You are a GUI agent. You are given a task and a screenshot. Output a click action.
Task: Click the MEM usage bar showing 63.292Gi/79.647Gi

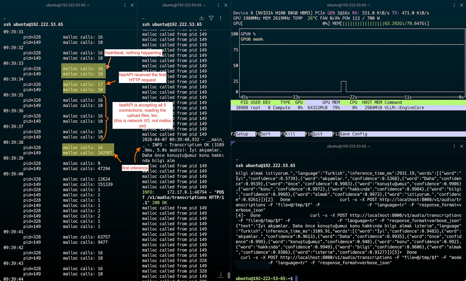click(380, 24)
